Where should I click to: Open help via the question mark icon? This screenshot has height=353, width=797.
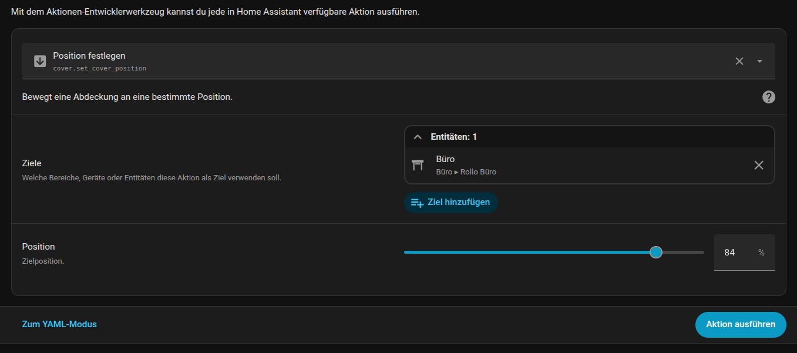[768, 98]
